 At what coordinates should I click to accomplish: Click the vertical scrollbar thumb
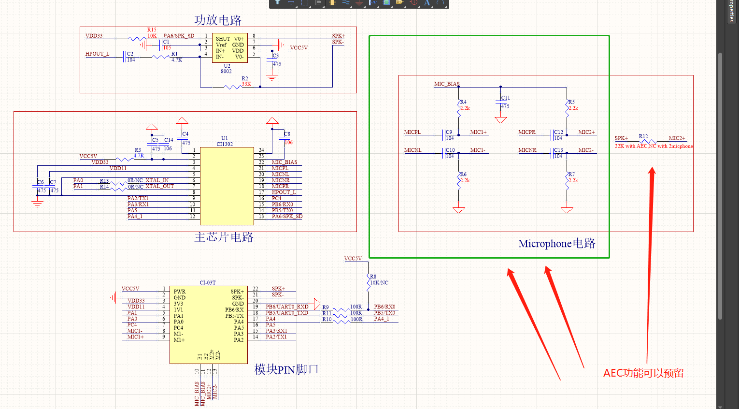(720, 184)
